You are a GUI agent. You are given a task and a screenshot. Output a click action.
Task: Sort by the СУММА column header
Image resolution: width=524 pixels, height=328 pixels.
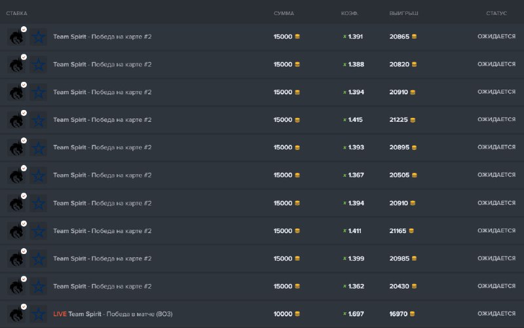pyautogui.click(x=284, y=13)
